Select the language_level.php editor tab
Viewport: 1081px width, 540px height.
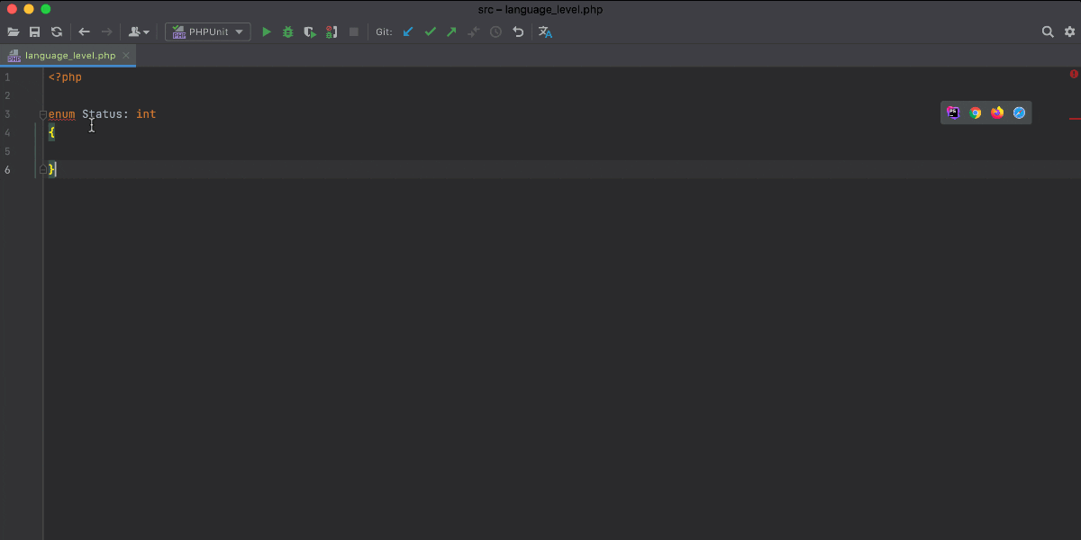pos(69,56)
